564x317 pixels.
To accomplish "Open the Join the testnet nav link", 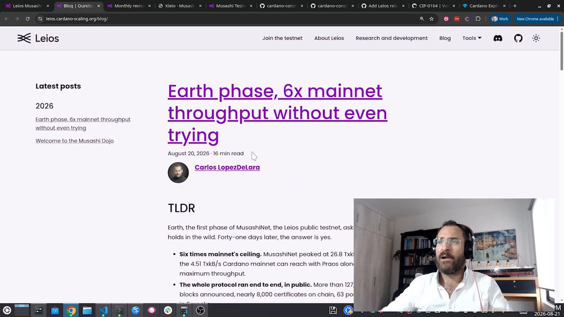I will click(282, 38).
